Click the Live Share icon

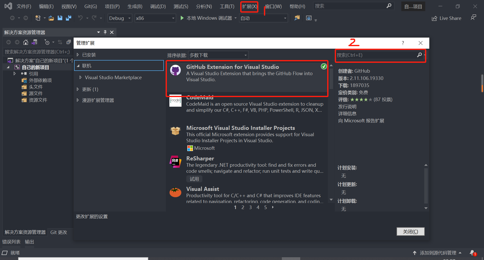tap(434, 18)
